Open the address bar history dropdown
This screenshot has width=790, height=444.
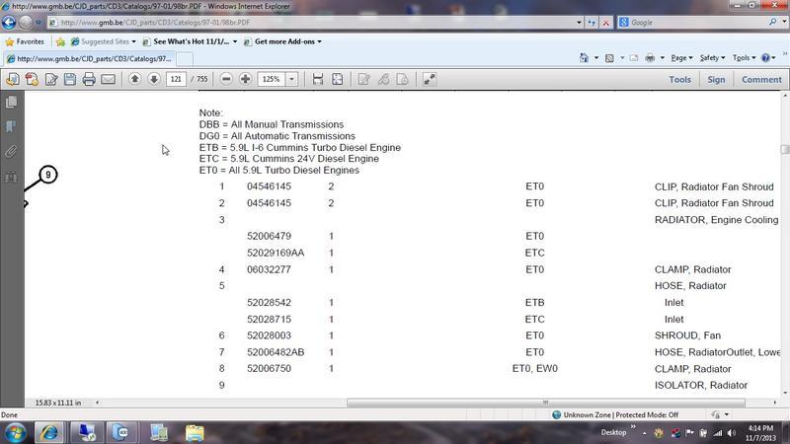pos(579,22)
